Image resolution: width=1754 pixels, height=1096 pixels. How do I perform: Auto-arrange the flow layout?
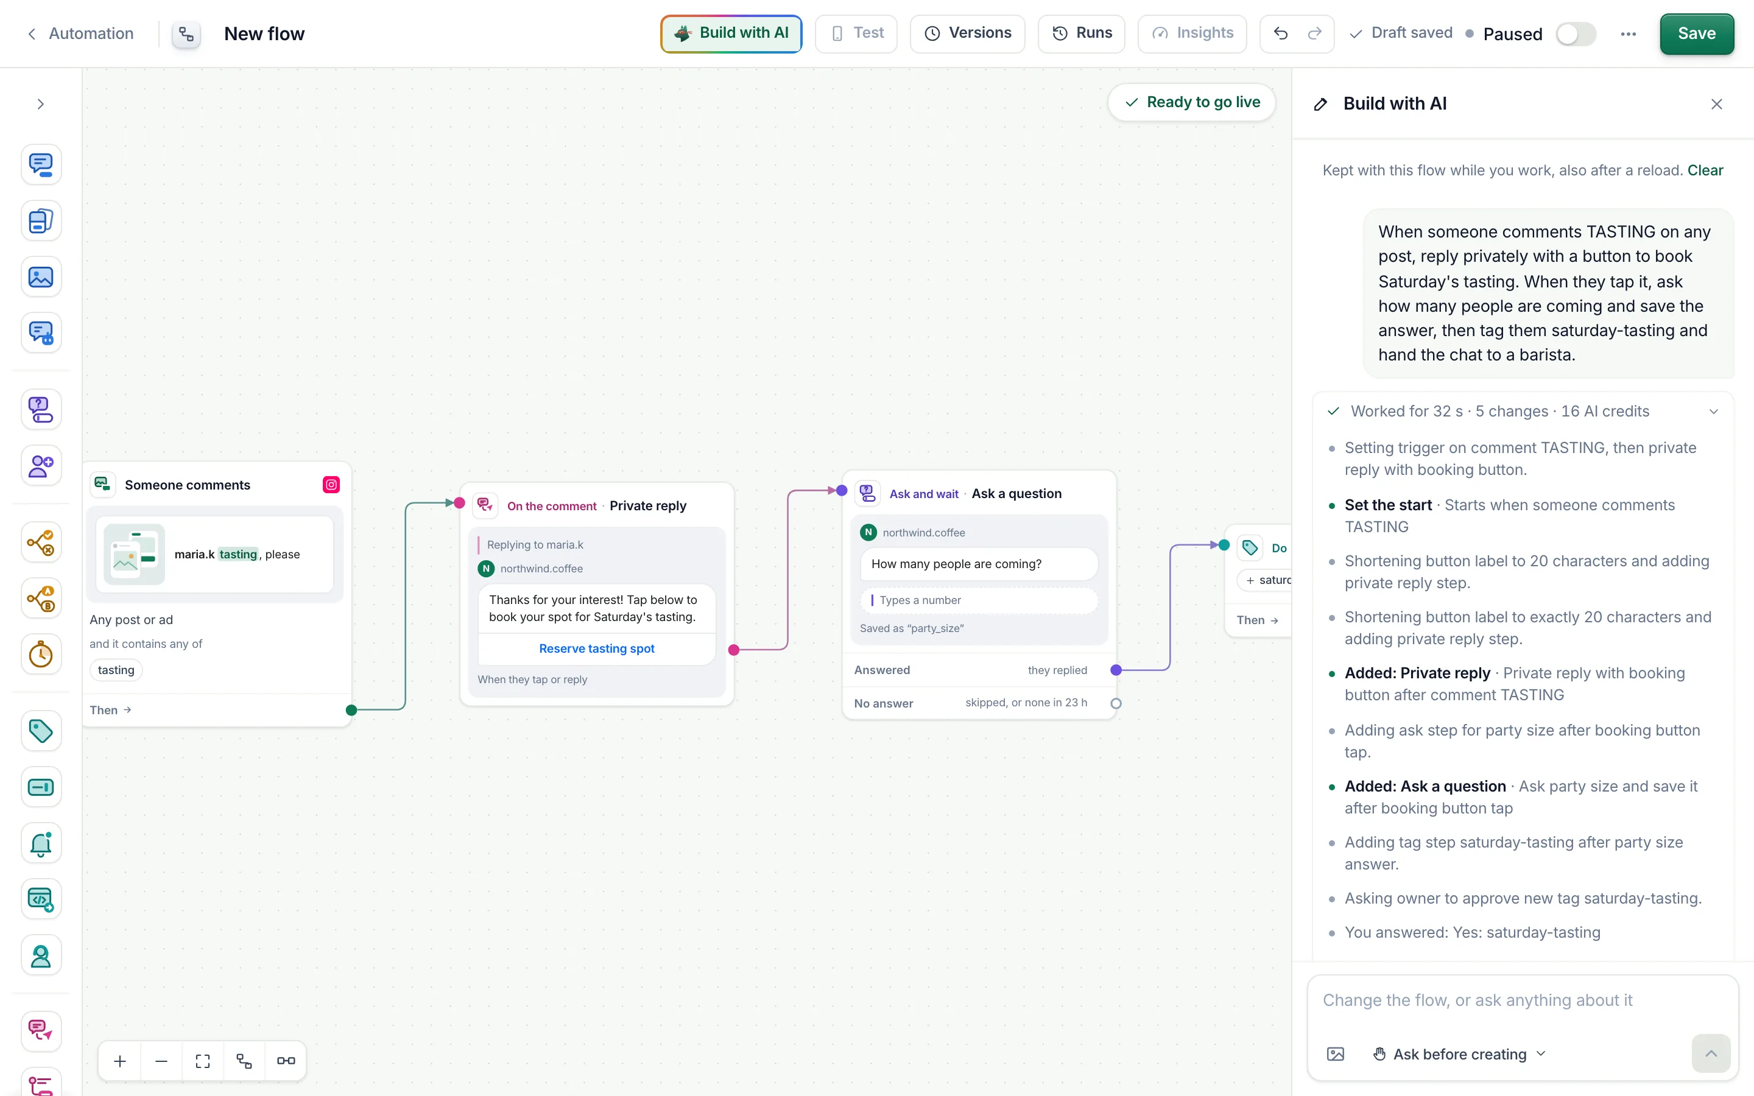[x=244, y=1061]
